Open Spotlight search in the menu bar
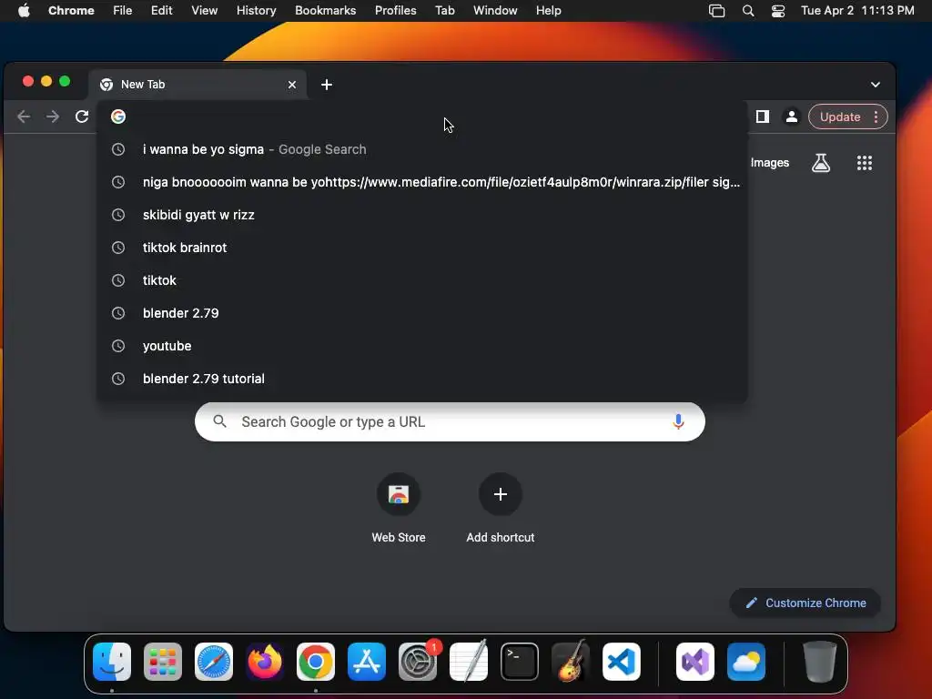The width and height of the screenshot is (932, 699). click(748, 11)
